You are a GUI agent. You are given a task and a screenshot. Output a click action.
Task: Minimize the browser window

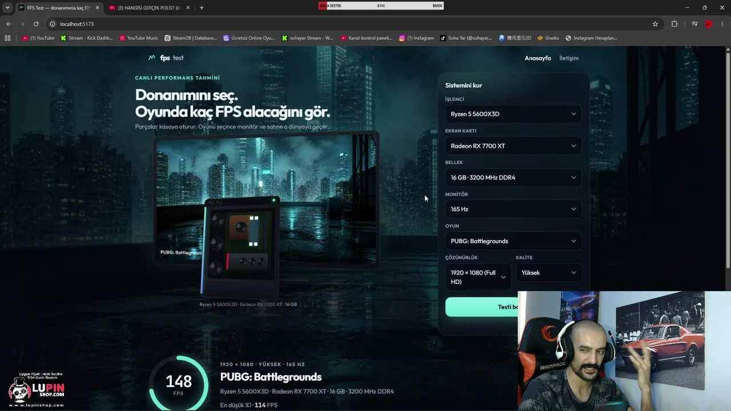point(686,7)
